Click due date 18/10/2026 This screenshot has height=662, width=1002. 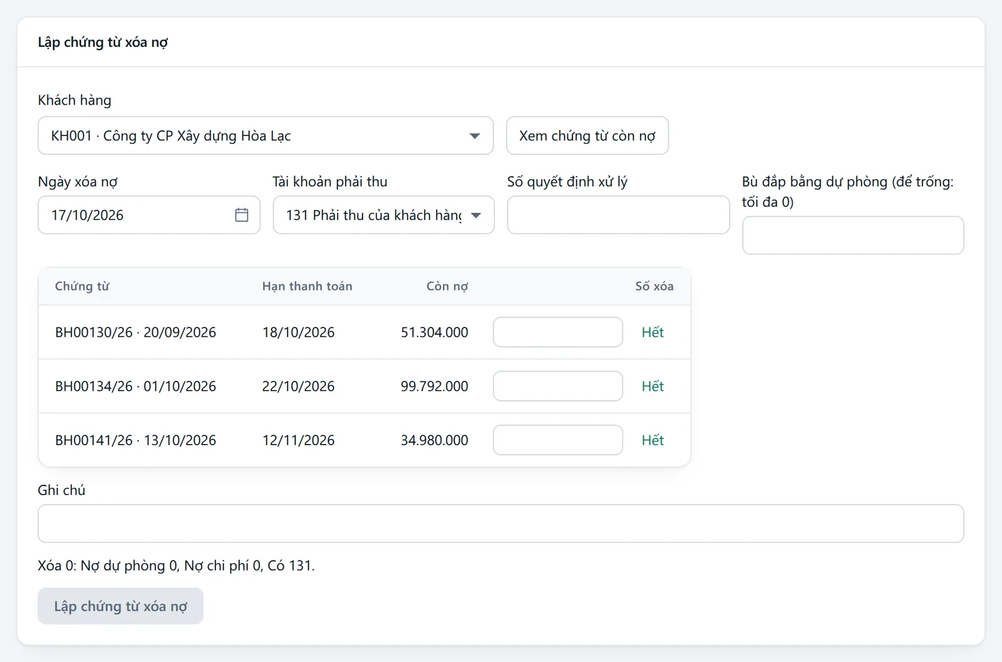[298, 332]
